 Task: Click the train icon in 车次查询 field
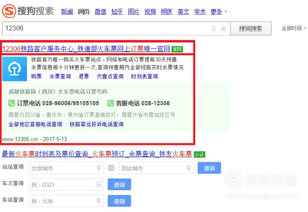(99, 185)
